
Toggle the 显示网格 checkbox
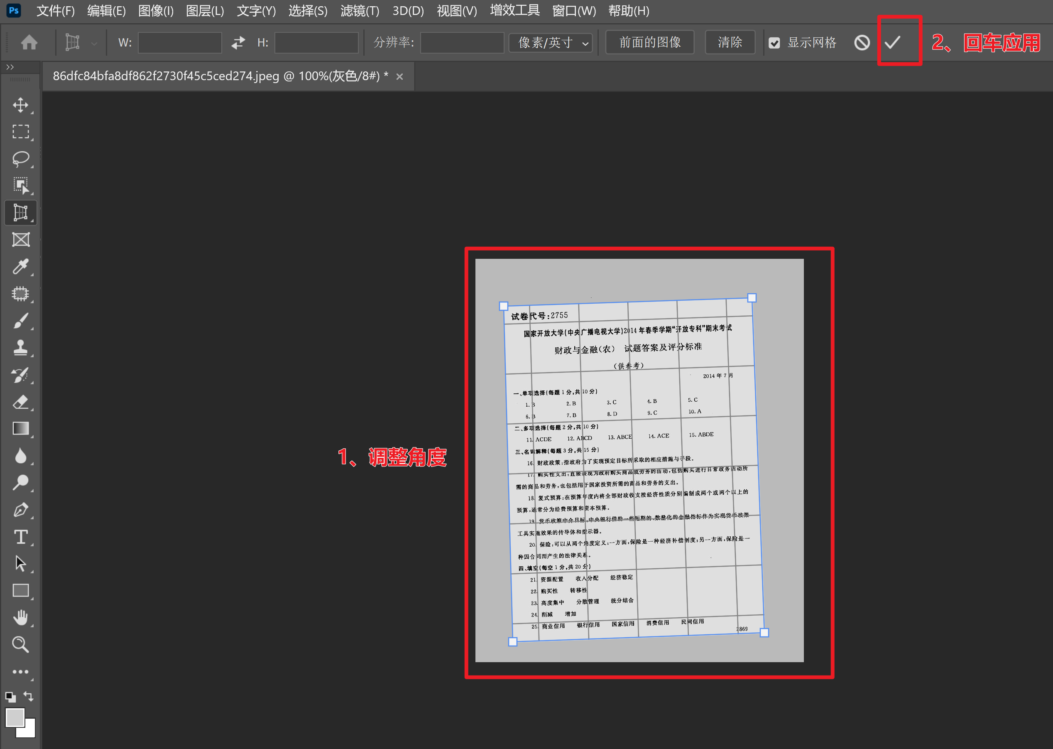pos(774,43)
